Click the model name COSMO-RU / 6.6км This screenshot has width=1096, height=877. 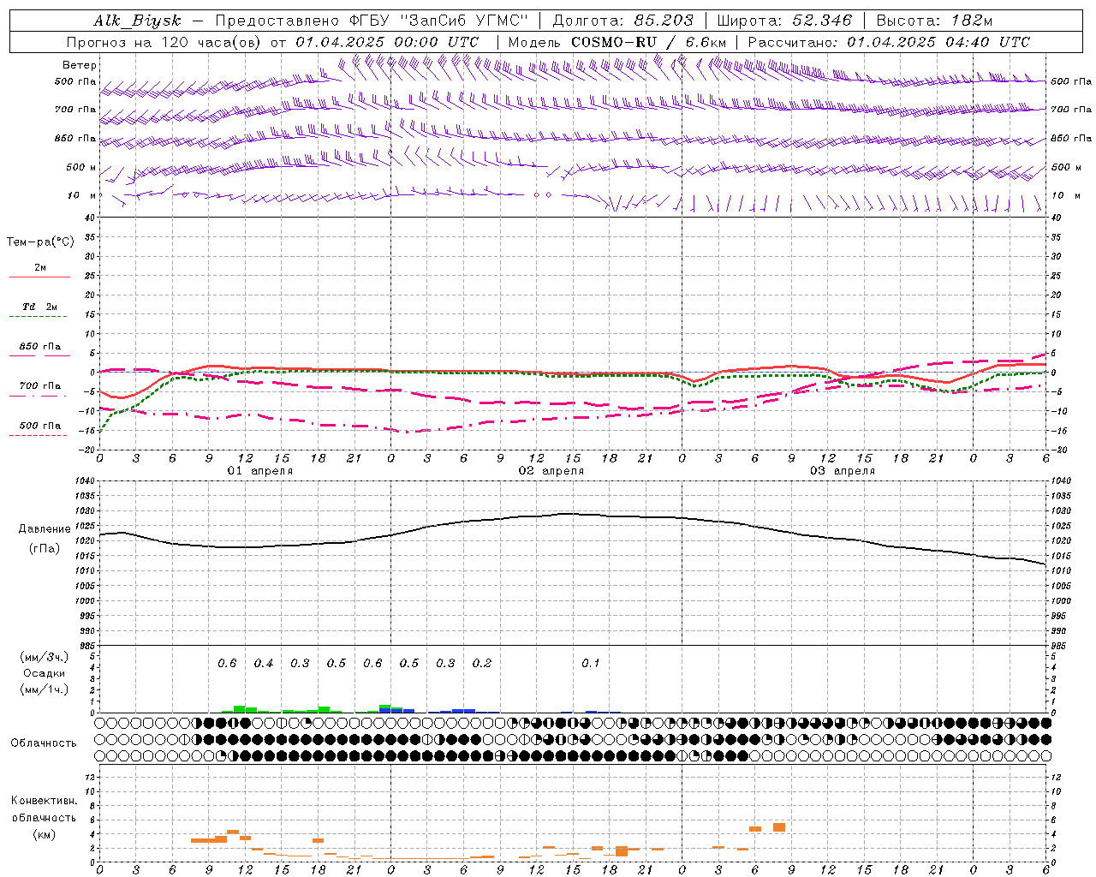coord(649,42)
